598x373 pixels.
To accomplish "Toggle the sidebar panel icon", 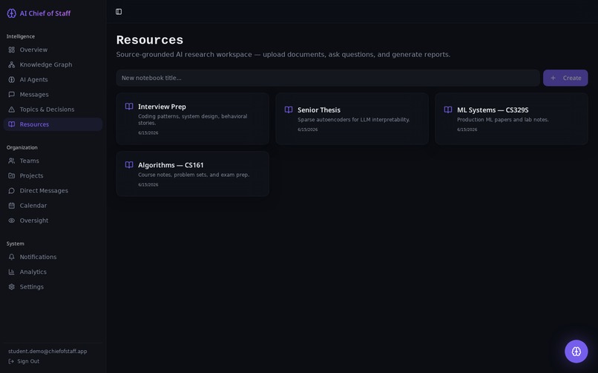I will [119, 12].
